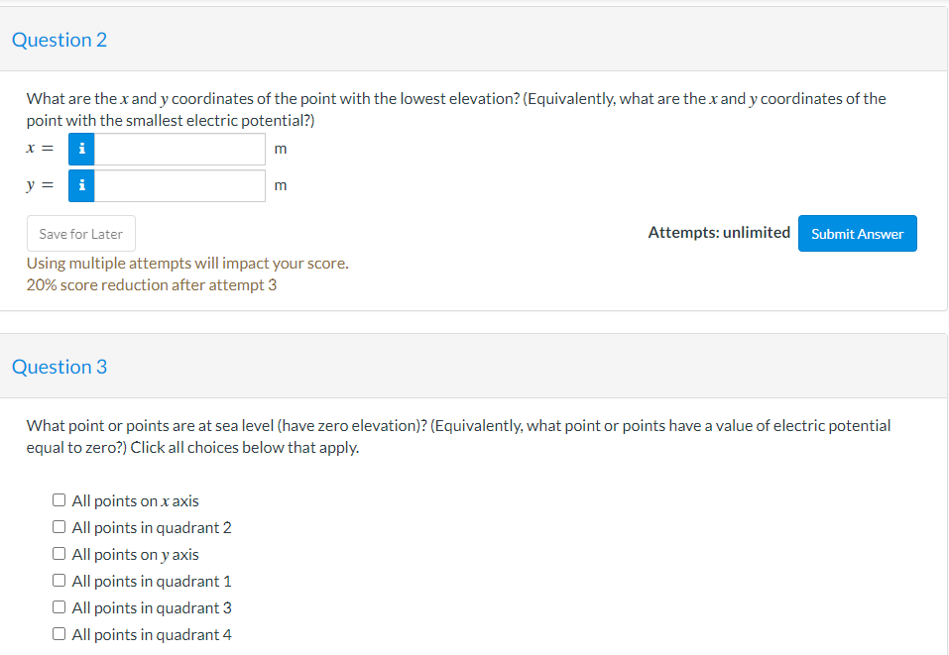
Task: Submit Answer for Question 2
Action: click(x=857, y=233)
